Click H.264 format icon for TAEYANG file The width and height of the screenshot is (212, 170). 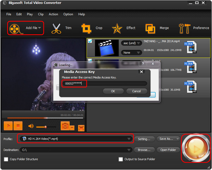coord(191,47)
